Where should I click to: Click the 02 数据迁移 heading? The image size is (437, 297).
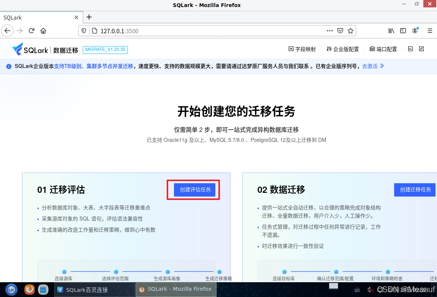[281, 190]
